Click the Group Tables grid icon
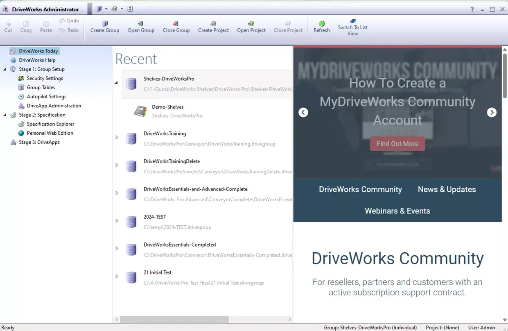The width and height of the screenshot is (508, 331). point(21,87)
